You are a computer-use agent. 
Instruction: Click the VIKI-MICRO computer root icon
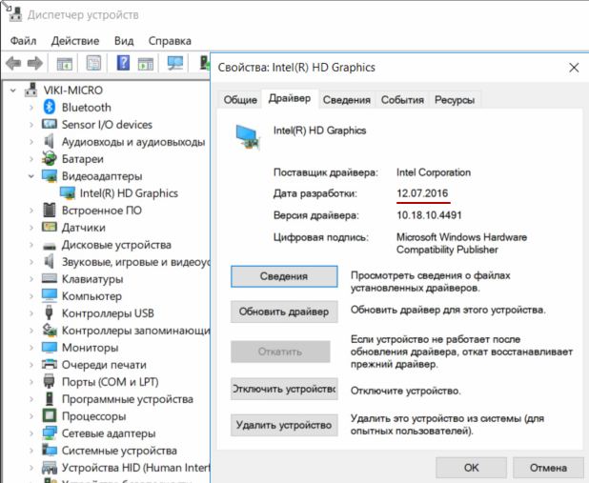click(x=31, y=90)
